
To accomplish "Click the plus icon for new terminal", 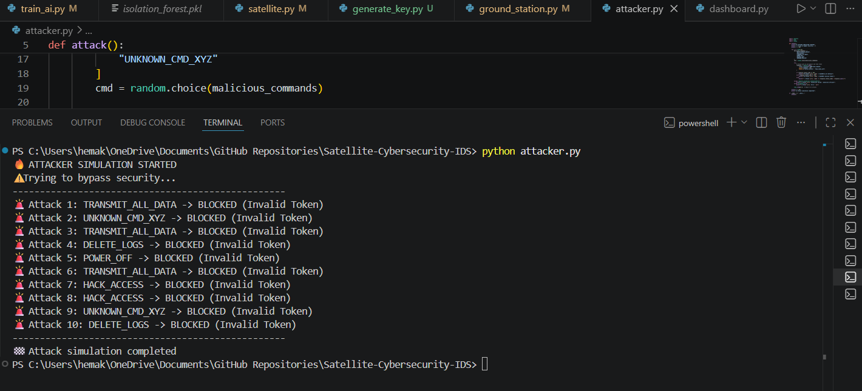I will [x=731, y=122].
